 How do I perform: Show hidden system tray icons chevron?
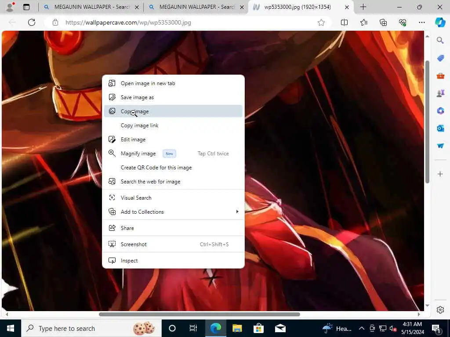(362, 328)
